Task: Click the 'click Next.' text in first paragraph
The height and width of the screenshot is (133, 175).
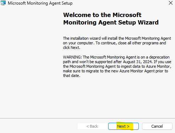Action: click(72, 48)
